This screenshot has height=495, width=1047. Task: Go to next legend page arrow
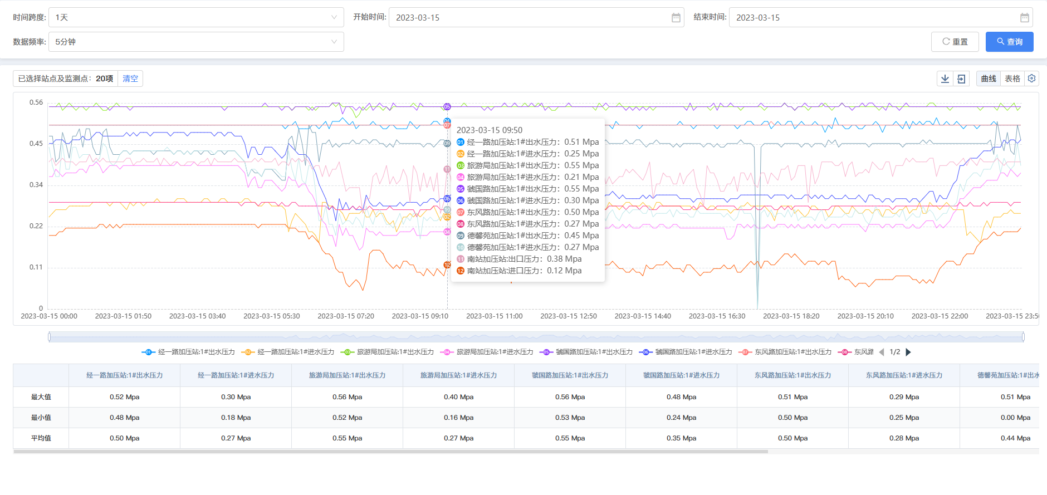[x=908, y=352]
